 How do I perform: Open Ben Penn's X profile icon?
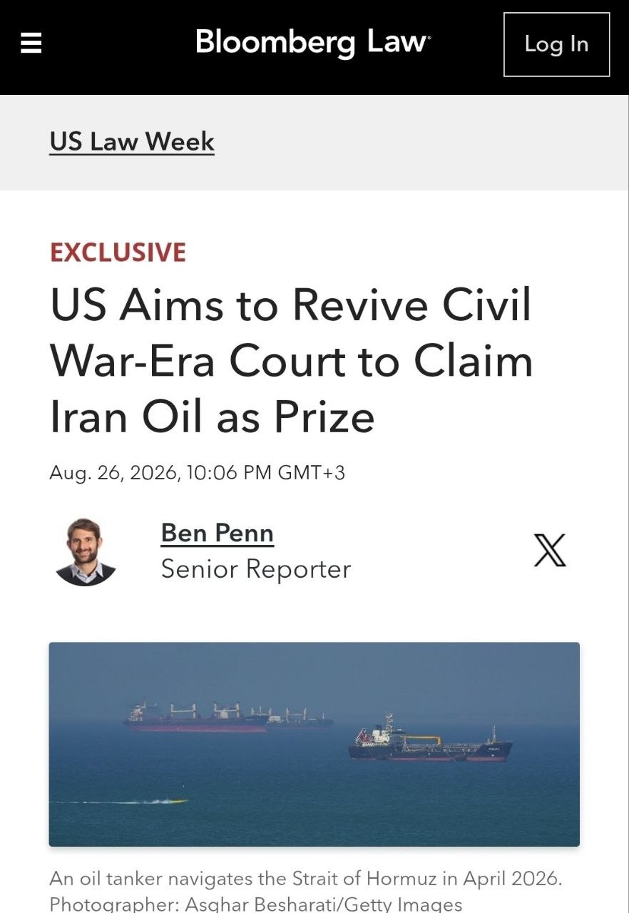tap(550, 551)
